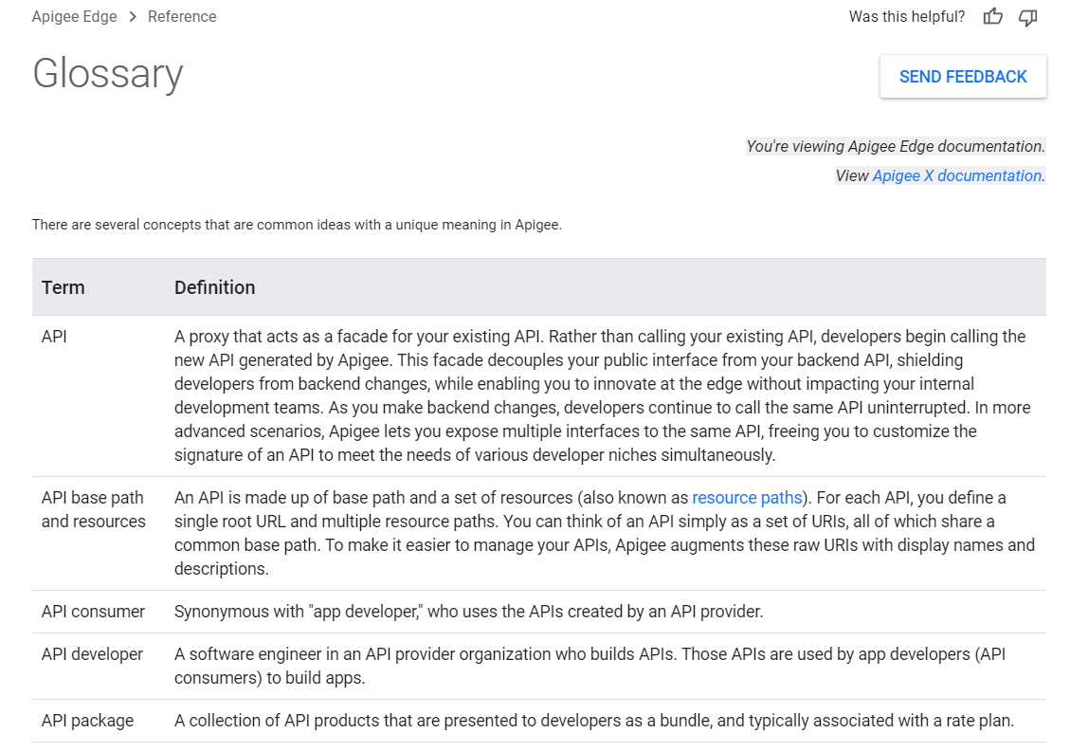Go to the Reference breadcrumb
This screenshot has height=752, width=1070.
pyautogui.click(x=182, y=16)
